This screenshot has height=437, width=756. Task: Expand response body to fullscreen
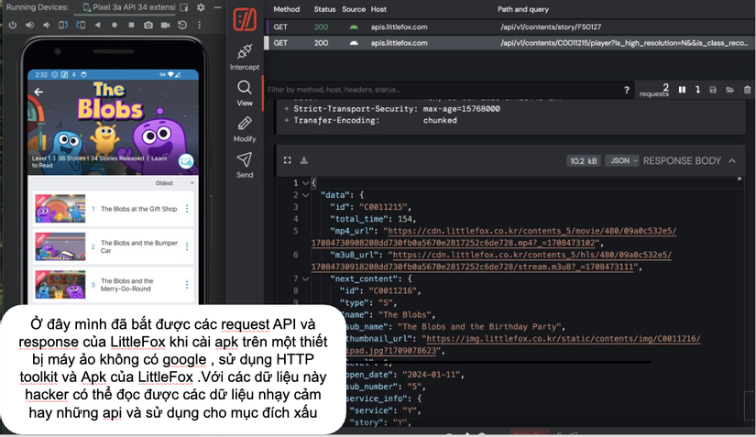point(288,160)
